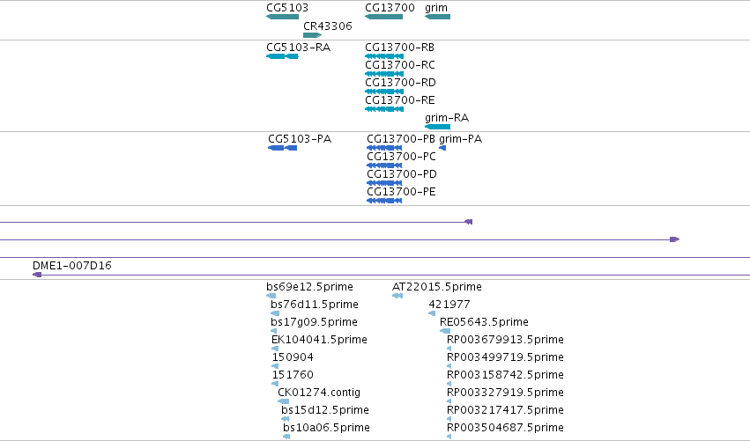Select RP003158742.5prime label

[x=505, y=375]
